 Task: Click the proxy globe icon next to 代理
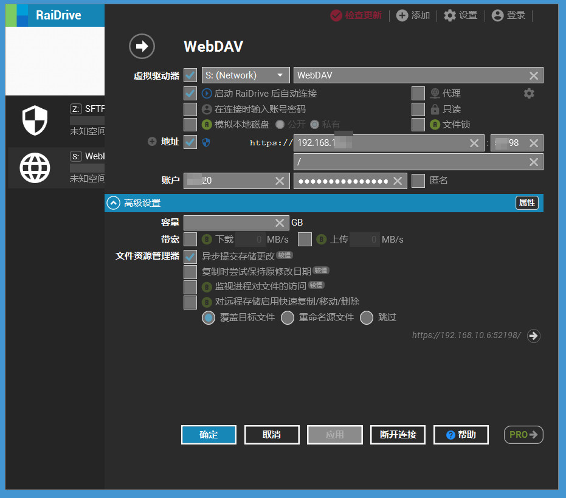coord(435,94)
